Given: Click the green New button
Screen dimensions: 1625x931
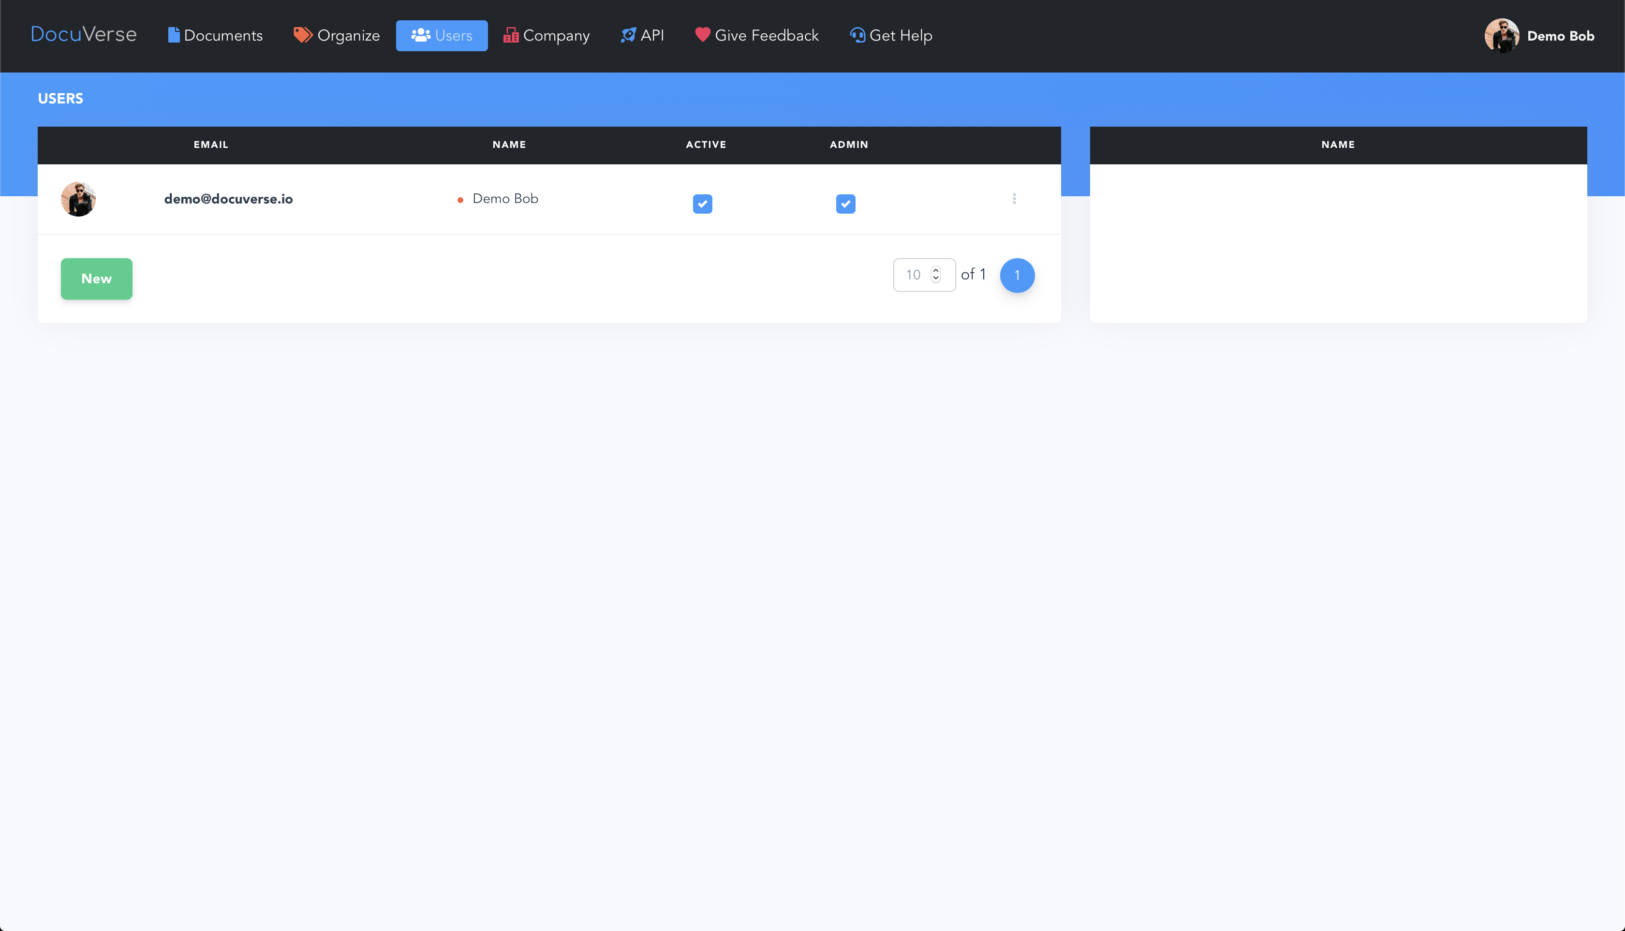Looking at the screenshot, I should pyautogui.click(x=97, y=279).
